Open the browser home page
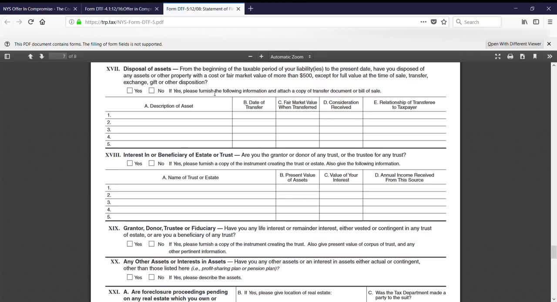The width and height of the screenshot is (557, 302). 42,22
